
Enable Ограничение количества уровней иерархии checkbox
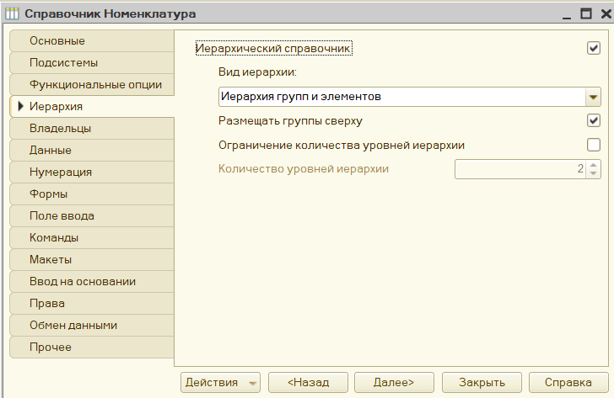click(x=594, y=145)
